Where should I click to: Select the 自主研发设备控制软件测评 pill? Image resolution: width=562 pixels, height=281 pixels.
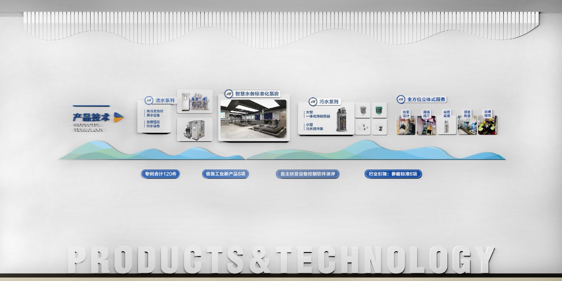point(308,174)
